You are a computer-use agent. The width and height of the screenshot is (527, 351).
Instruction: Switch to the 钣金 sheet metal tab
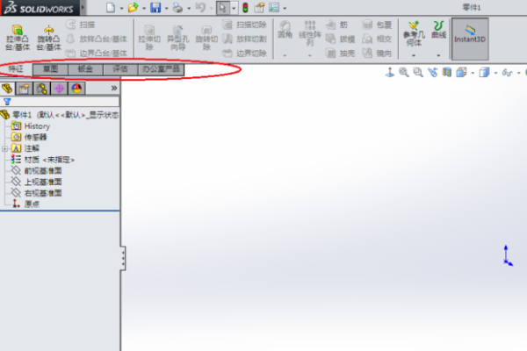click(85, 69)
